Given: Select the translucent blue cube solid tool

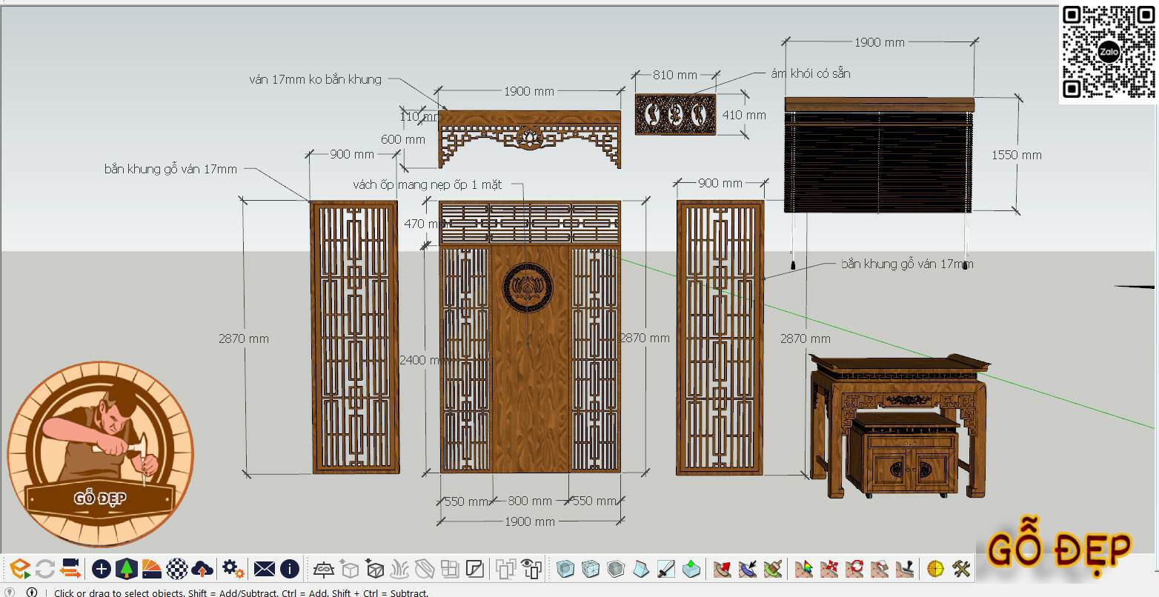Looking at the screenshot, I should coord(565,569).
